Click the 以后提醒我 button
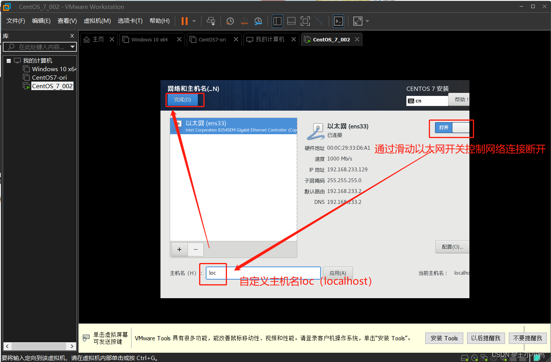Screen dimensions: 551x362 (486, 338)
